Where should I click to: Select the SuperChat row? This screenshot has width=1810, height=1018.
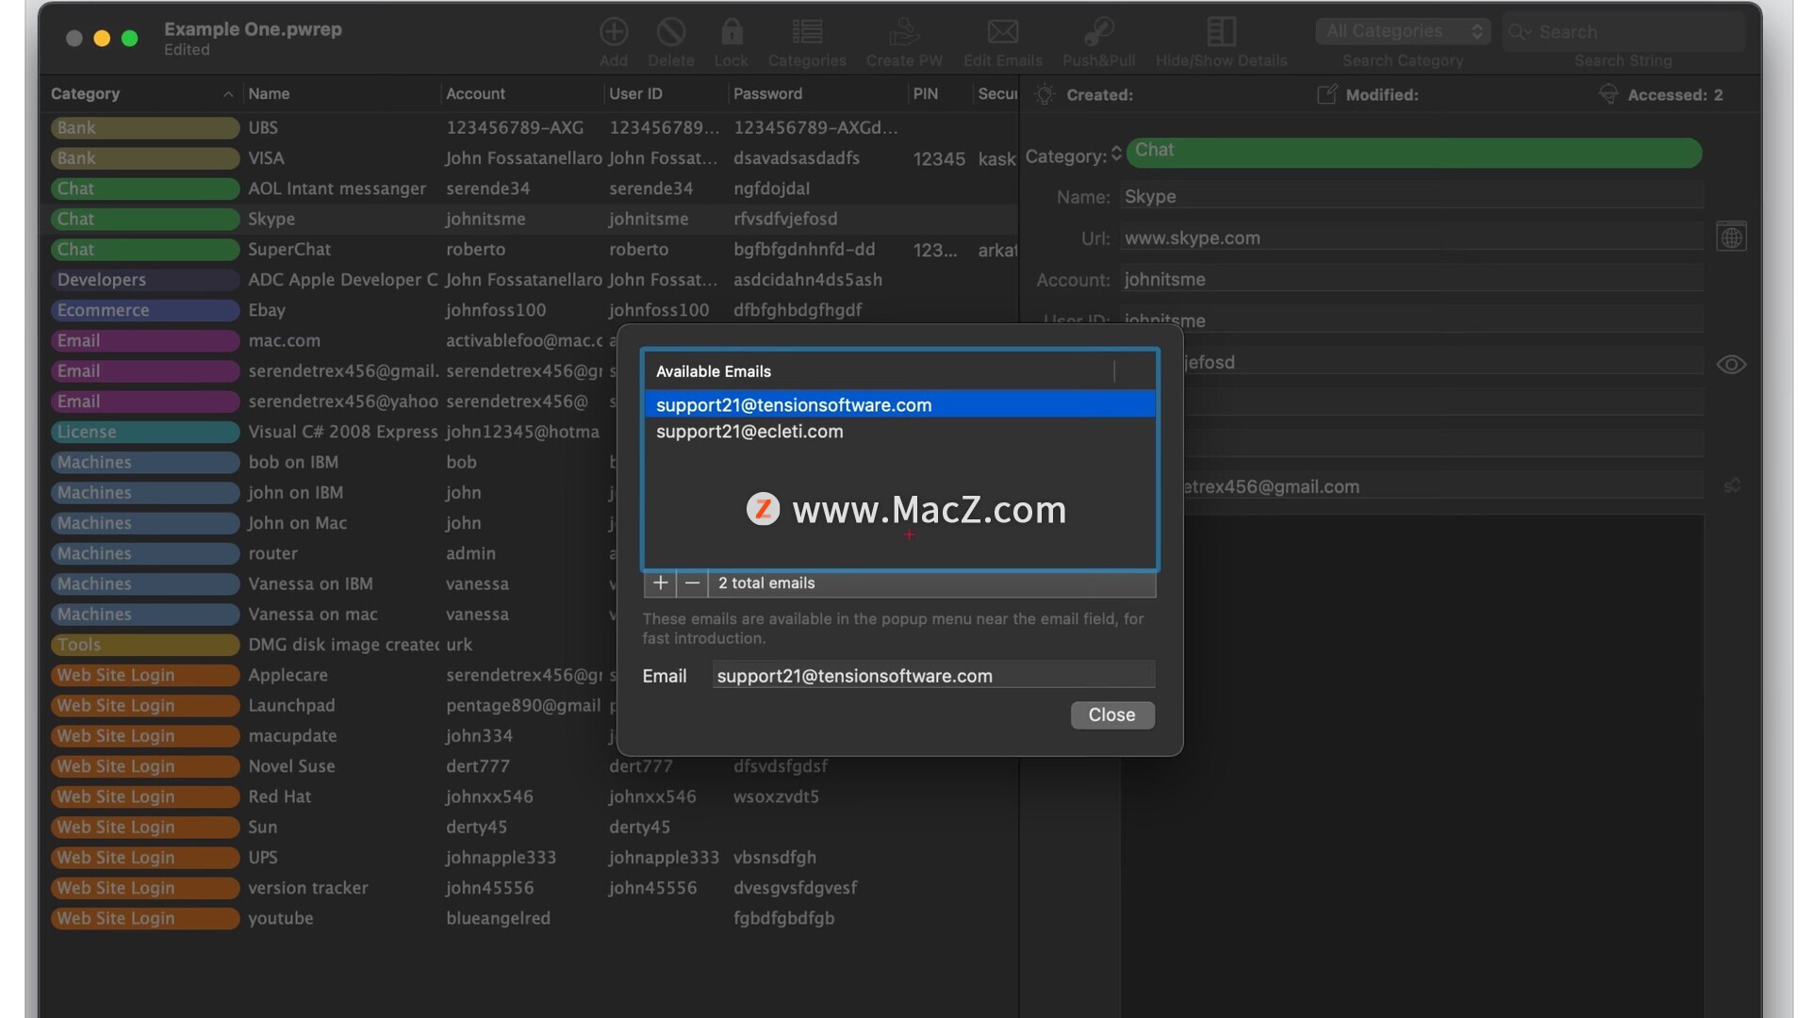coord(530,249)
